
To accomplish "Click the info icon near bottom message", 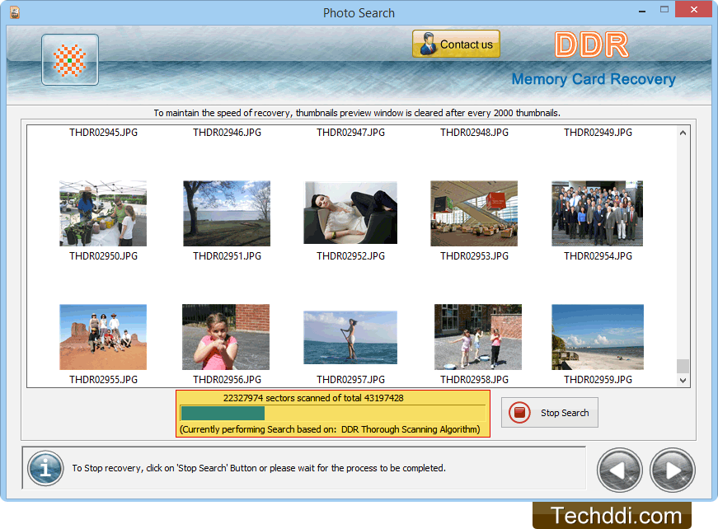I will [x=45, y=468].
